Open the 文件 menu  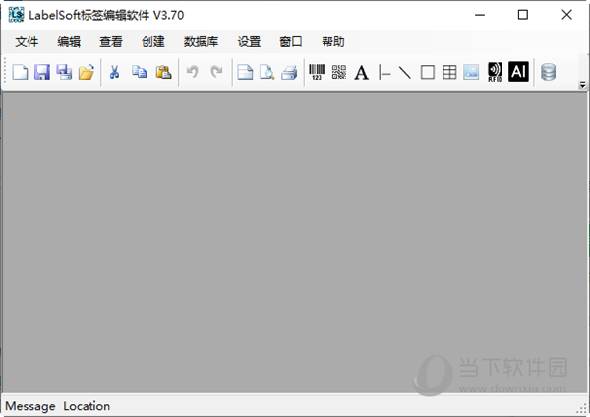27,41
